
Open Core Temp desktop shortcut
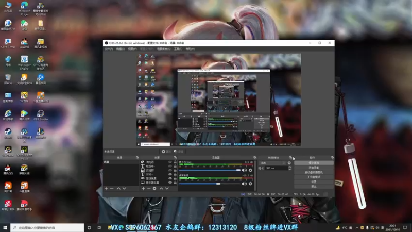pyautogui.click(x=8, y=43)
